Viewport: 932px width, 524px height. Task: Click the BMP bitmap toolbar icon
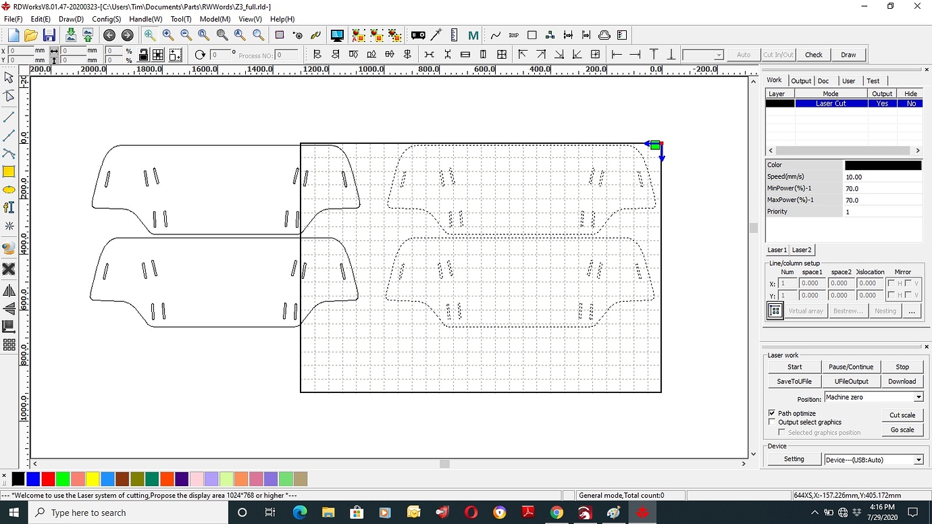[514, 35]
